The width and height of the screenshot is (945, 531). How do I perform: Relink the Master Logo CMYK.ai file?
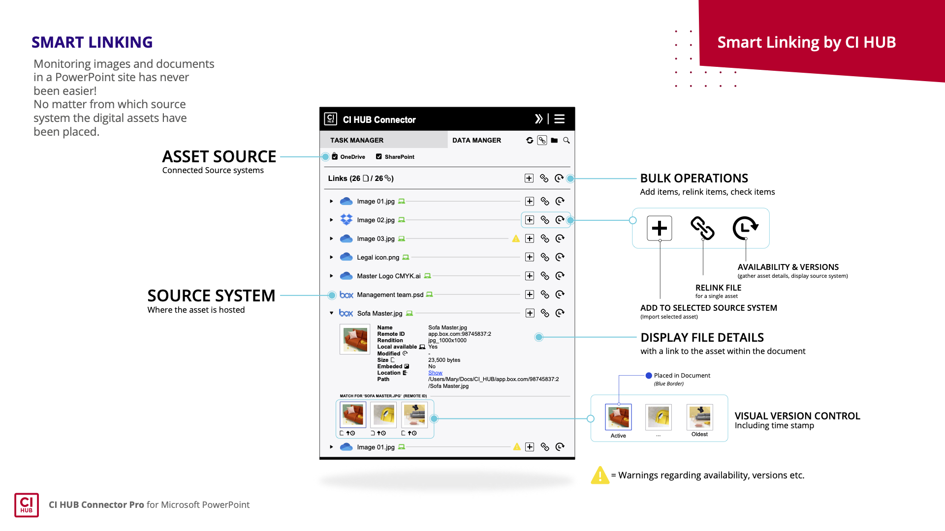[x=545, y=276]
